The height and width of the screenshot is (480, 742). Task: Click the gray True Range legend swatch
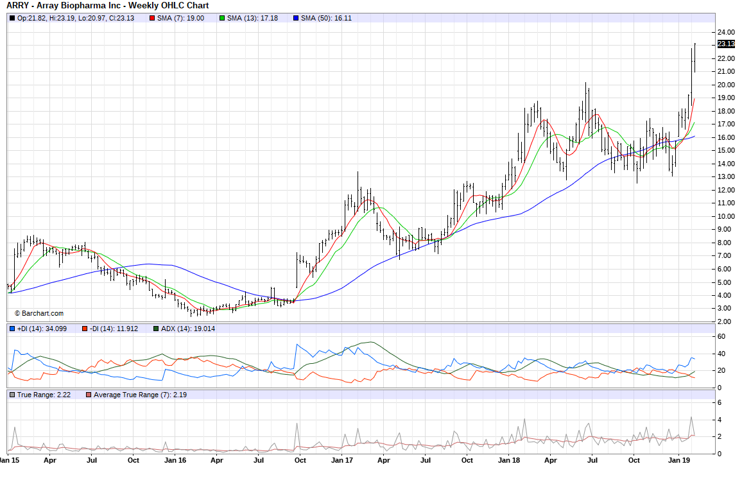[x=12, y=395]
